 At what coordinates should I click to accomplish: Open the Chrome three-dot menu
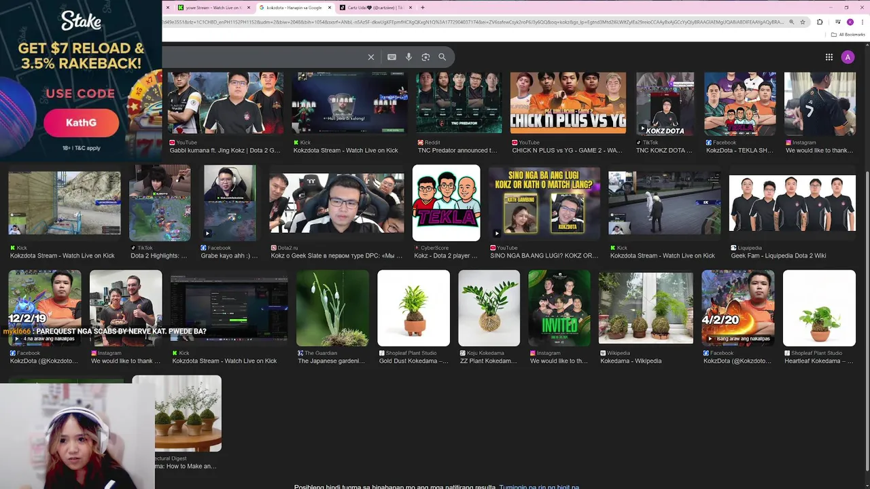[862, 22]
